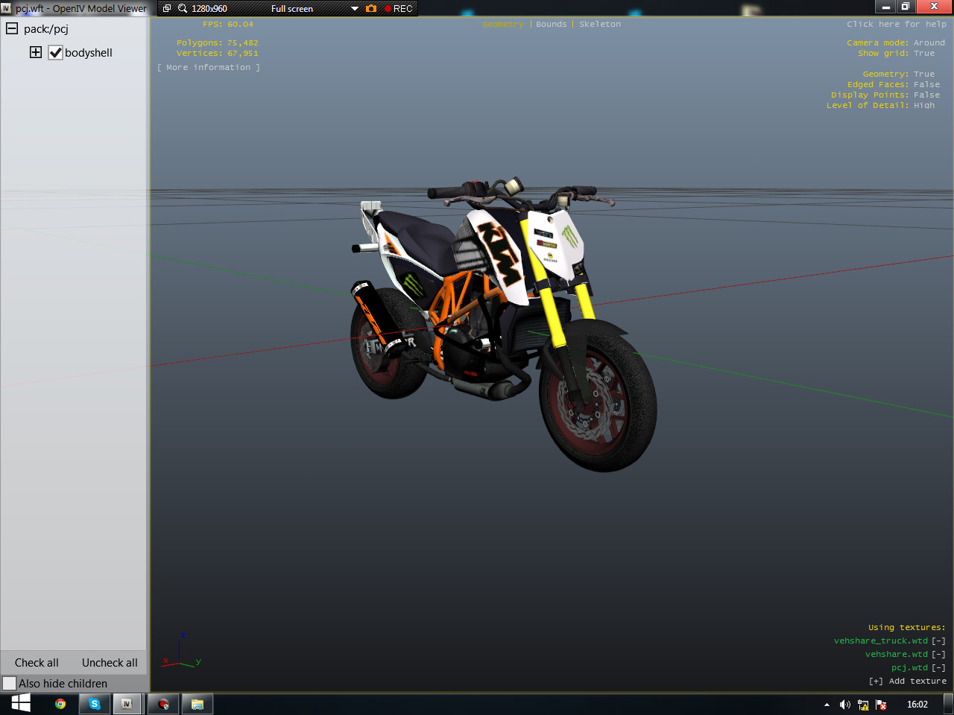
Task: Enable the Also hide children checkbox
Action: point(10,683)
